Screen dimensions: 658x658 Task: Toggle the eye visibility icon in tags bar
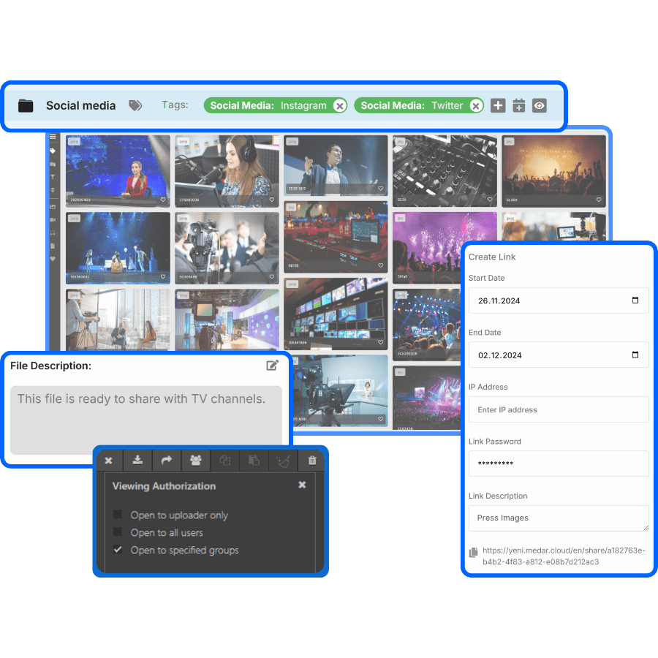(x=539, y=106)
